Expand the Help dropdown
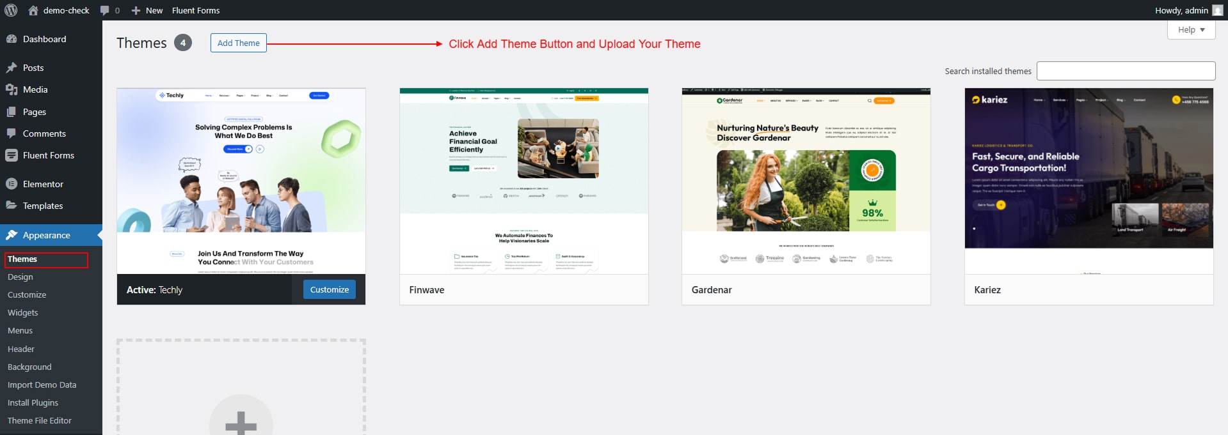Image resolution: width=1228 pixels, height=435 pixels. pyautogui.click(x=1191, y=30)
